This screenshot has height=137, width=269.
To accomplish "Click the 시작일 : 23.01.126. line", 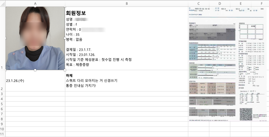I will (x=80, y=55).
